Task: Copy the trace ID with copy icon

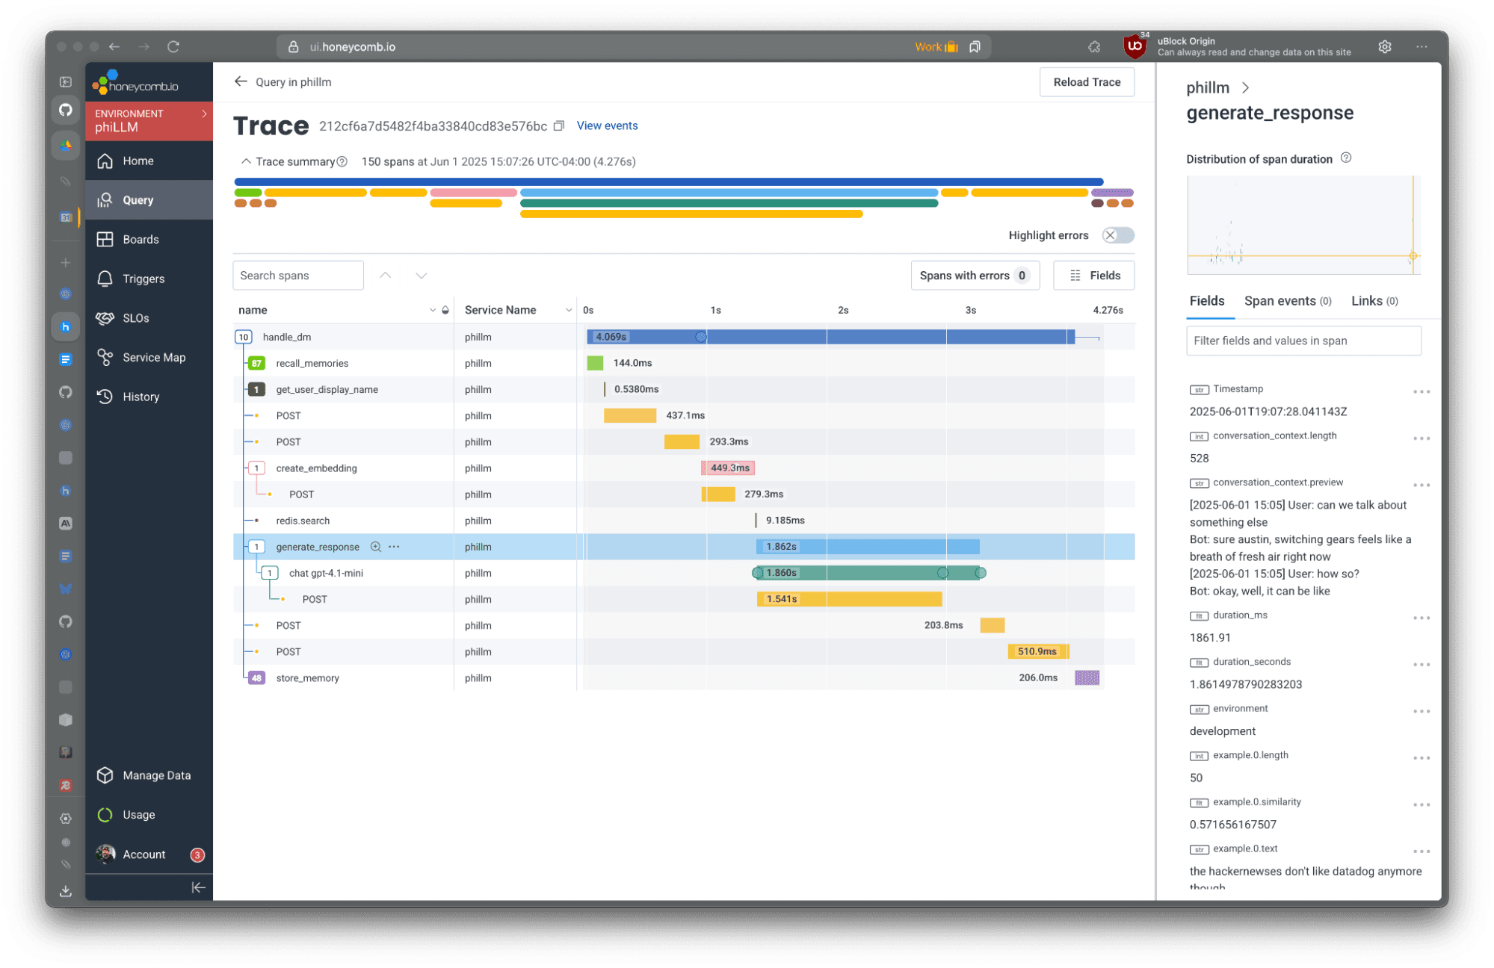Action: point(558,126)
